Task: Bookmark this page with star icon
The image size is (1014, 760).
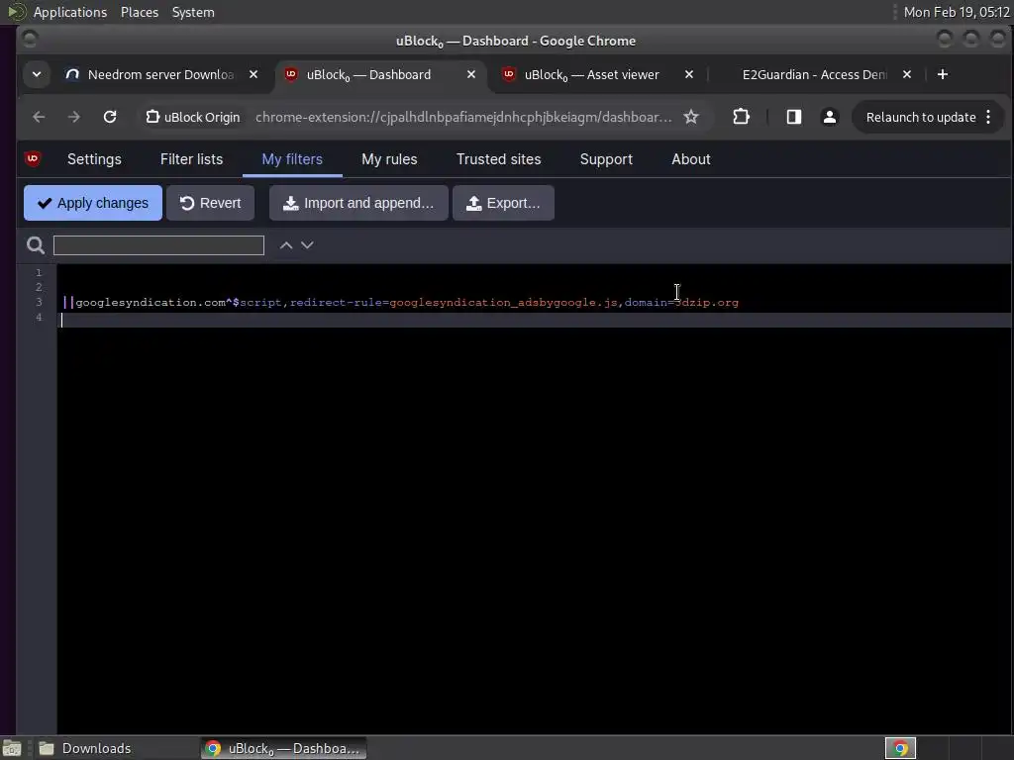Action: click(x=691, y=117)
